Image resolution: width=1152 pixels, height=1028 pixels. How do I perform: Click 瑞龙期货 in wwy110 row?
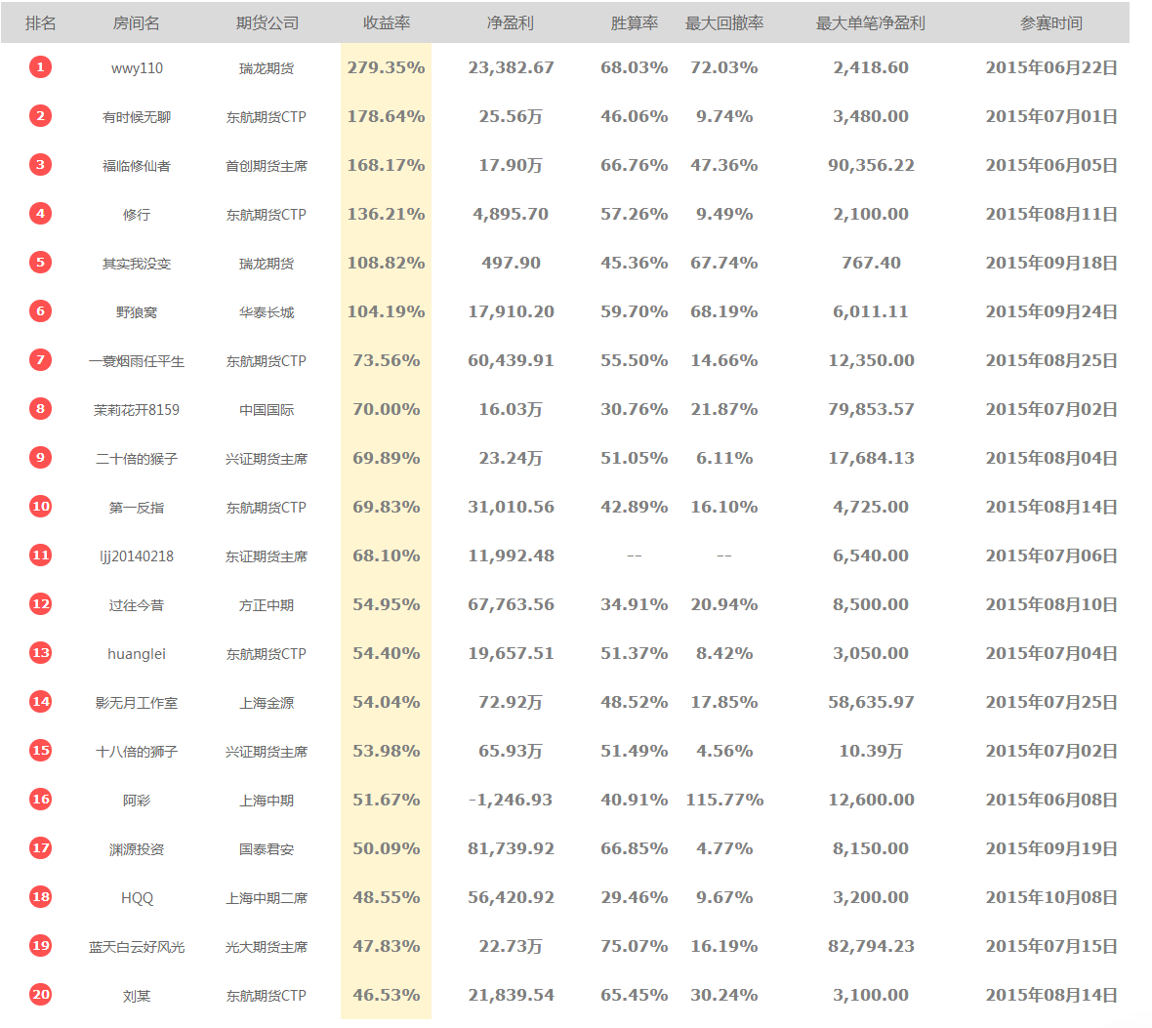click(x=267, y=68)
